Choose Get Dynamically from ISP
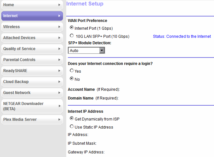This screenshot has height=157, width=214. coord(72,119)
